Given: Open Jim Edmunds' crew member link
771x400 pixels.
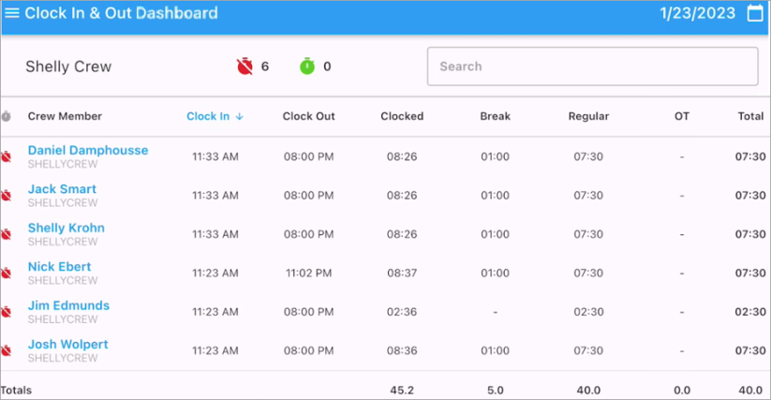Looking at the screenshot, I should [68, 305].
